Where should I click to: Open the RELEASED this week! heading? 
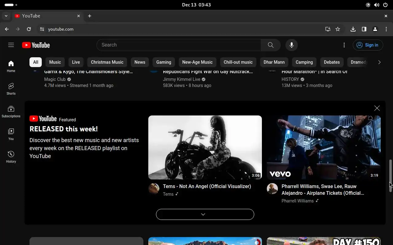point(64,129)
